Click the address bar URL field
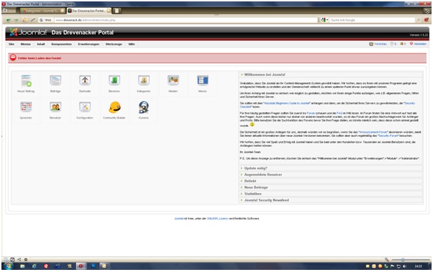The width and height of the screenshot is (433, 272). point(186,20)
